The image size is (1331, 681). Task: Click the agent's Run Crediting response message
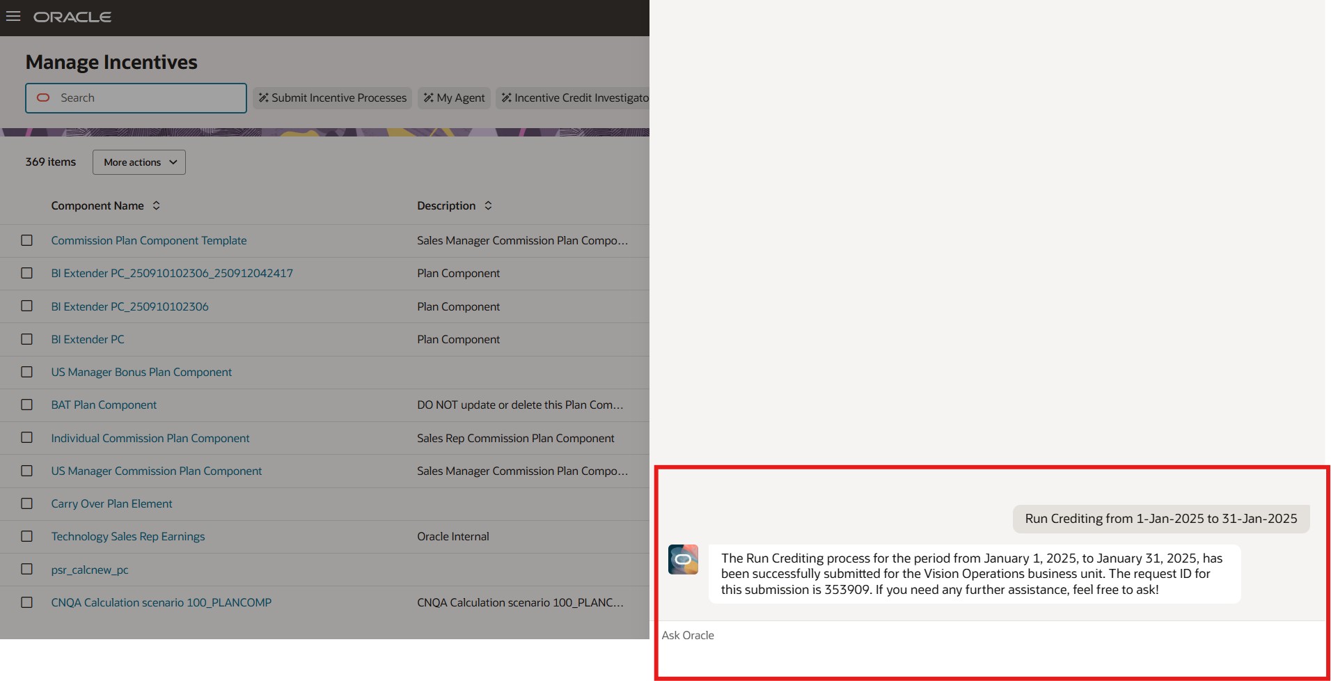click(975, 574)
